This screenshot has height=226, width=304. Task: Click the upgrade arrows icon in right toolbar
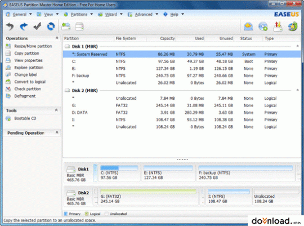tap(278, 26)
